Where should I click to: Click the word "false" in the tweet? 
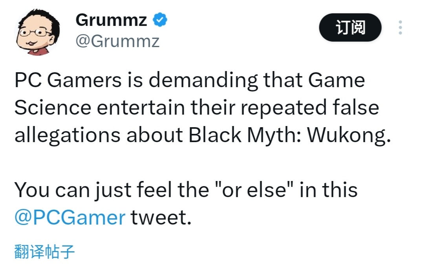click(355, 108)
